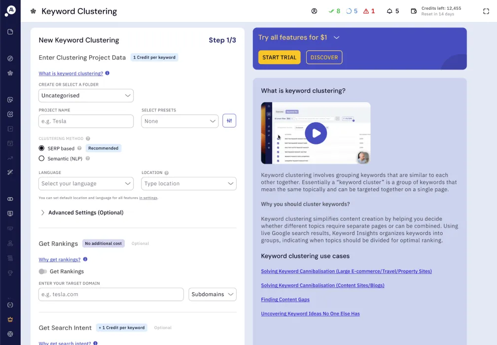This screenshot has width=497, height=345.
Task: Open the Uncategorised folder dropdown
Action: [86, 96]
